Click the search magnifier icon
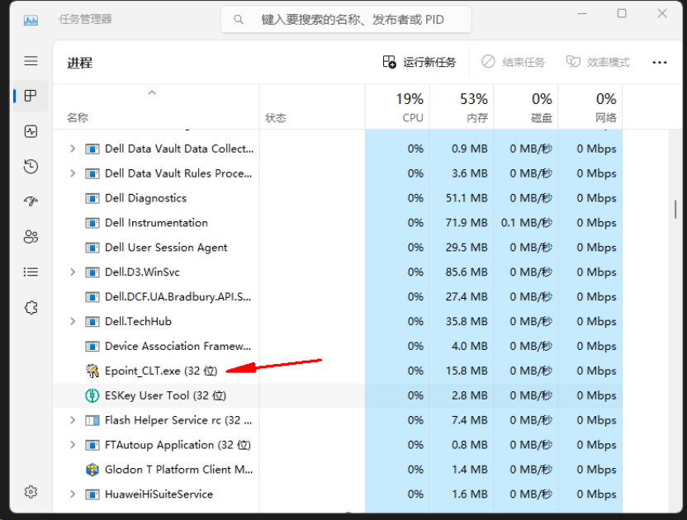The image size is (687, 520). (239, 19)
